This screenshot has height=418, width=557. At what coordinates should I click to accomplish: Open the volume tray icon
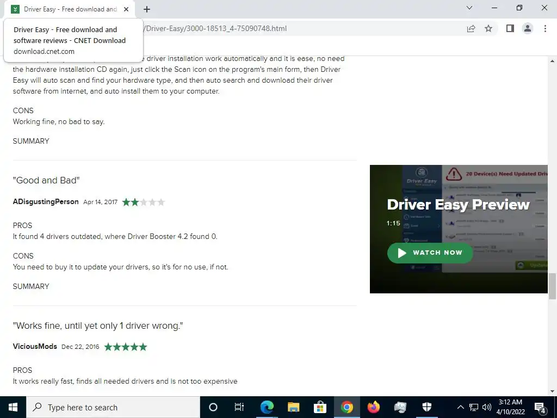pyautogui.click(x=487, y=407)
